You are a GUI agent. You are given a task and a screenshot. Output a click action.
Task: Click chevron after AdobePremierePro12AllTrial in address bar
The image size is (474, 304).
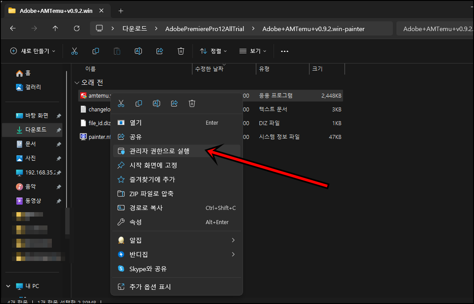point(253,28)
